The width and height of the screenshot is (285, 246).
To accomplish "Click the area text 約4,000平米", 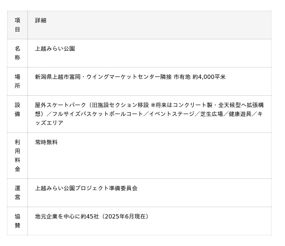I will [x=209, y=77].
